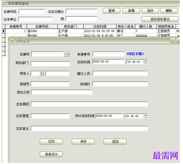The image size is (183, 164).
Task: Focus the 用车部门 field
Action: (x=50, y=64)
